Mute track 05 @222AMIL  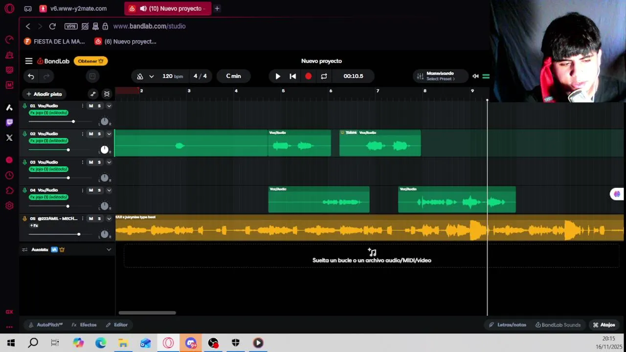(90, 219)
